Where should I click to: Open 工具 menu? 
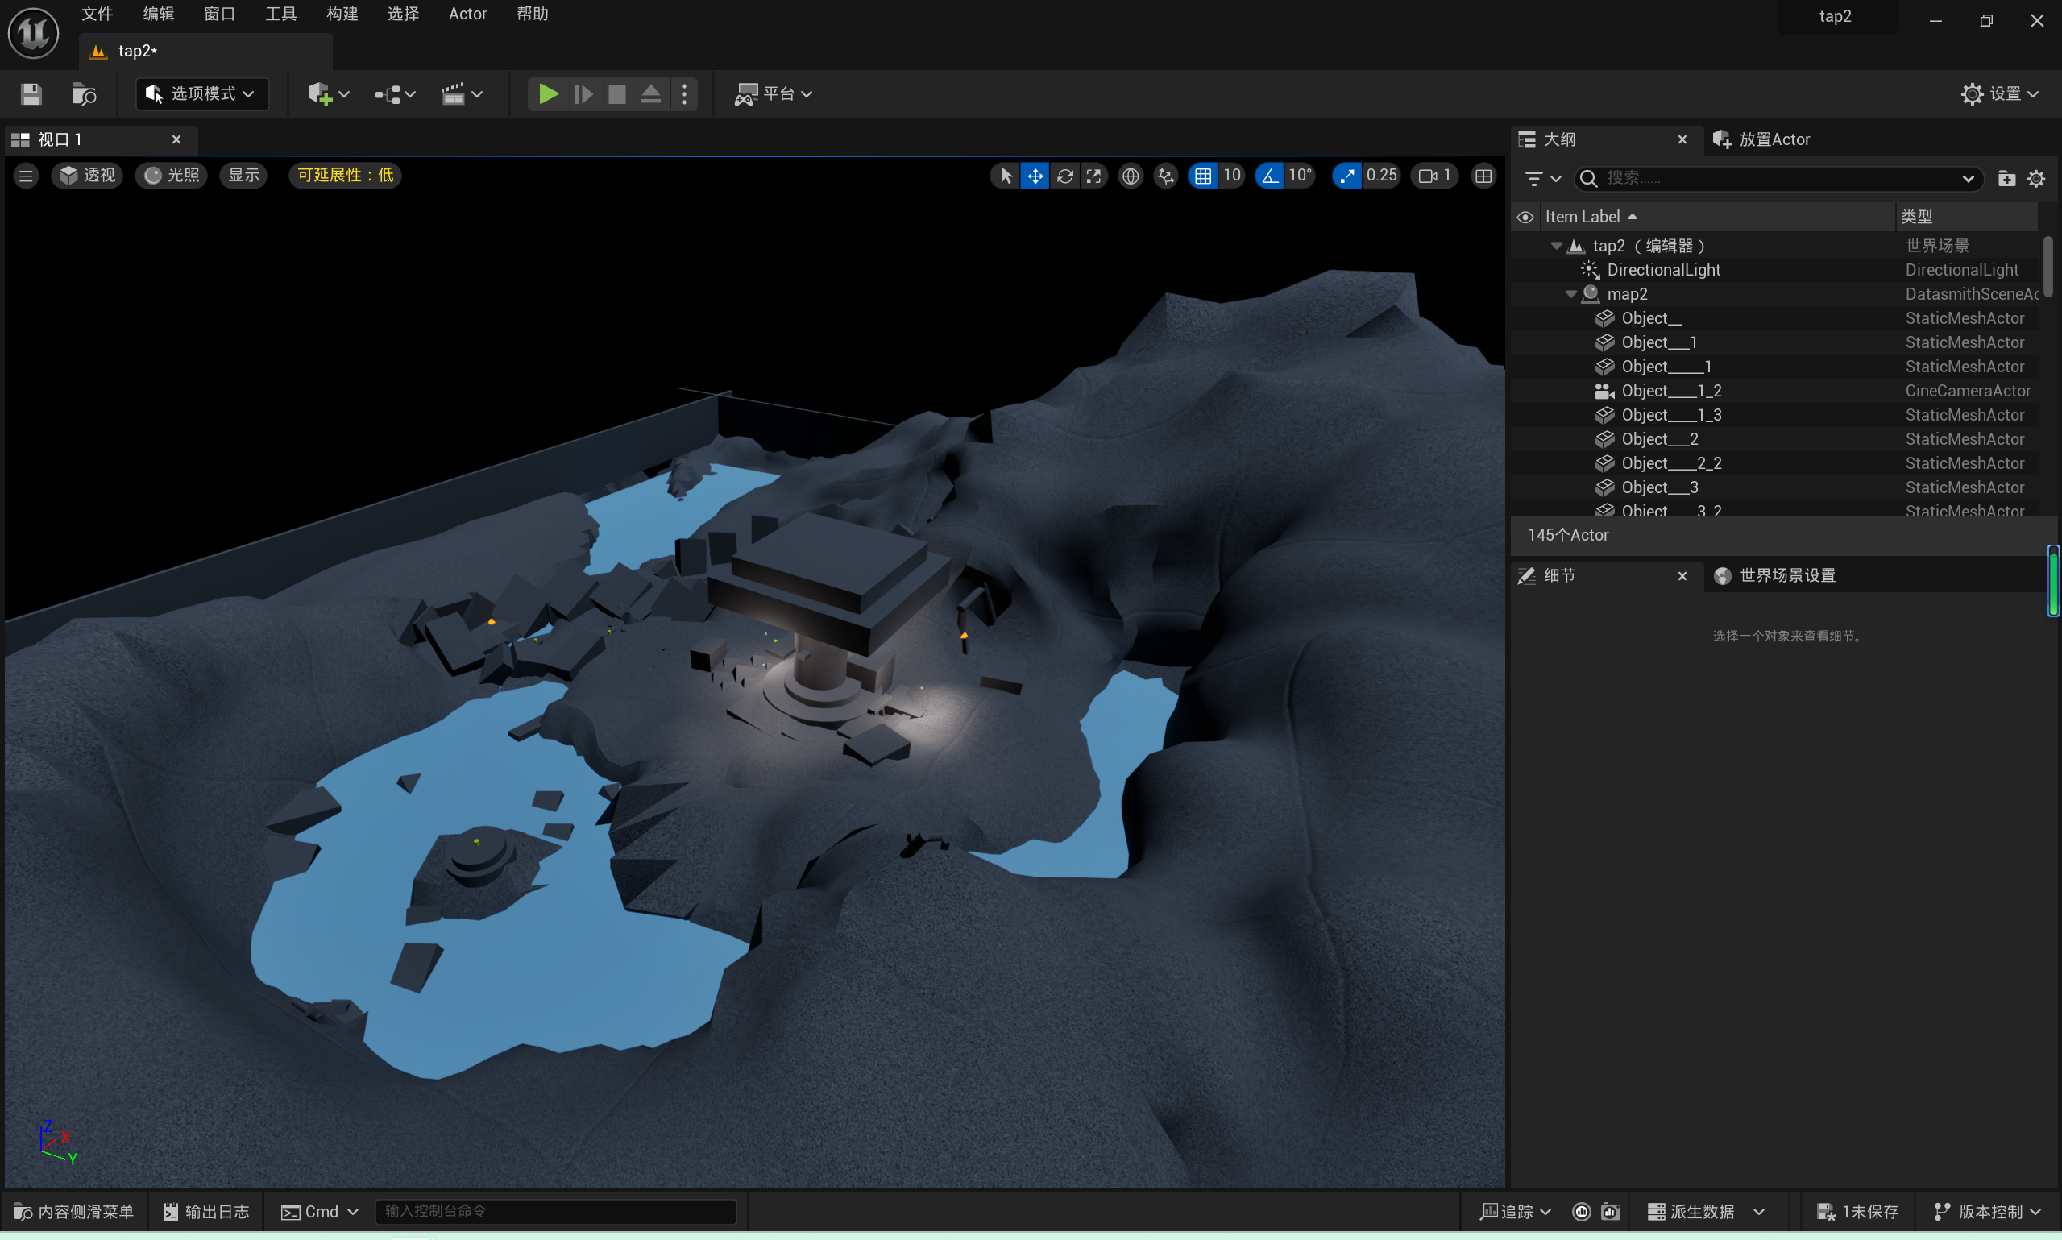(x=280, y=15)
